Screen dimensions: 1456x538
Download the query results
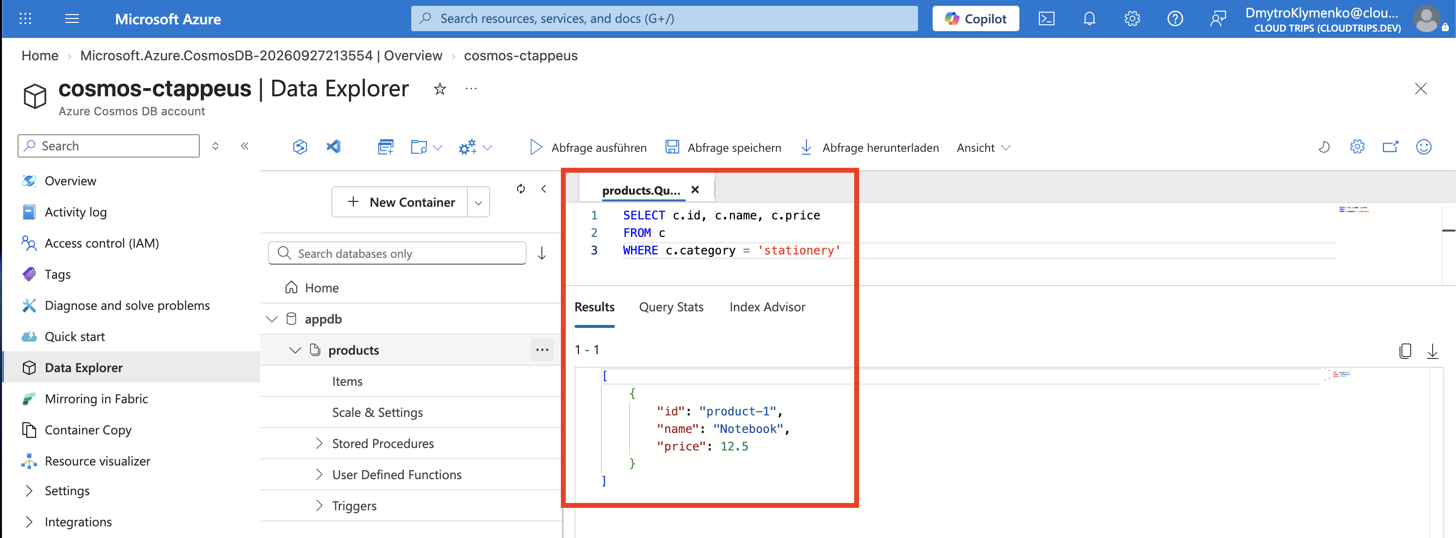tap(1432, 351)
